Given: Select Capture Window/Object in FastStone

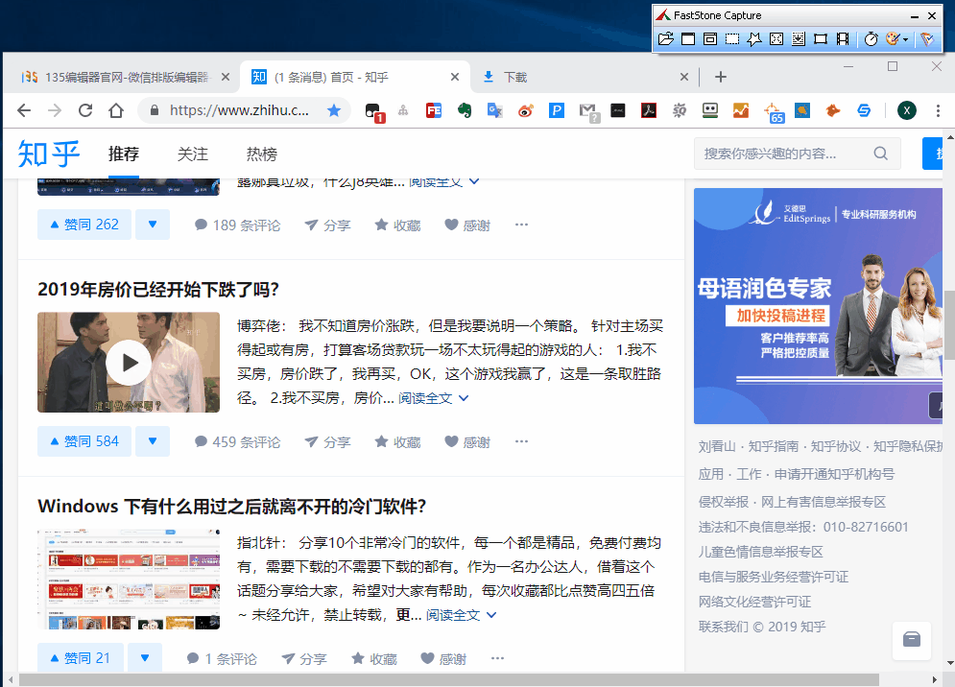Looking at the screenshot, I should point(710,39).
